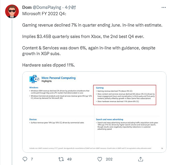Click the retweet count 49

(69, 159)
